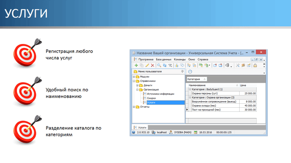The width and height of the screenshot is (291, 163).
Task: Open the Команды menu
Action: [180, 59]
